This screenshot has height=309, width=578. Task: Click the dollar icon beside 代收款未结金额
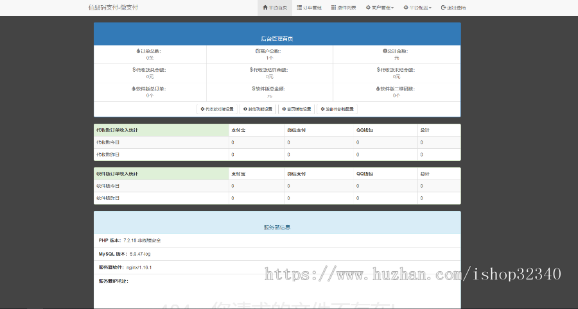(x=378, y=69)
